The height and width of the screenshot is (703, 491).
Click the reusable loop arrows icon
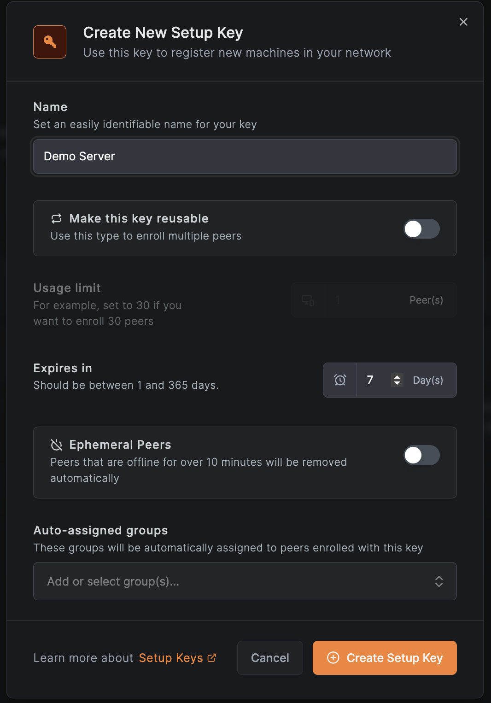56,218
